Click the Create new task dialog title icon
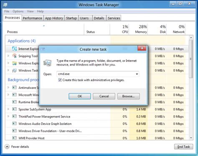 pyautogui.click(x=43, y=49)
